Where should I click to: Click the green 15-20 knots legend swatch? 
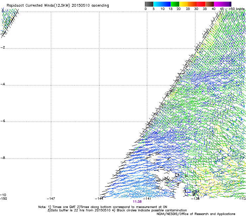click(175, 4)
